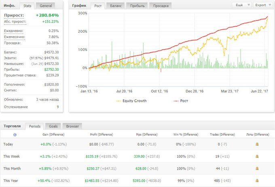The width and height of the screenshot is (275, 187).
Task: Click the This Week row label
Action: click(x=11, y=156)
